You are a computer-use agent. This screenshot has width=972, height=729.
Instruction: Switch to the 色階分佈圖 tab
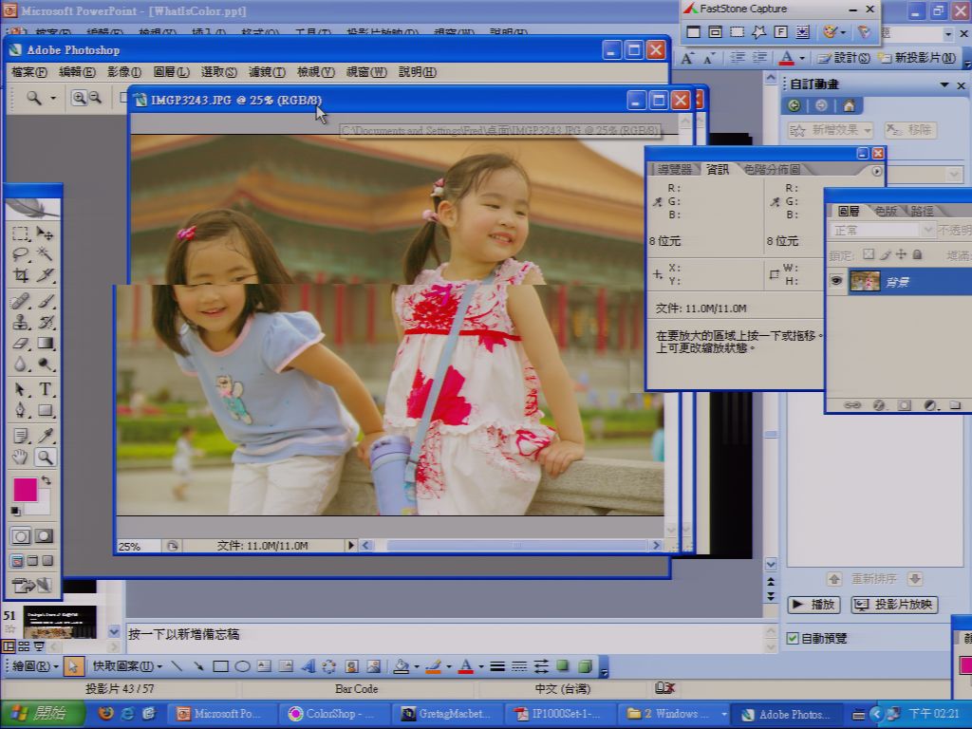tap(772, 169)
